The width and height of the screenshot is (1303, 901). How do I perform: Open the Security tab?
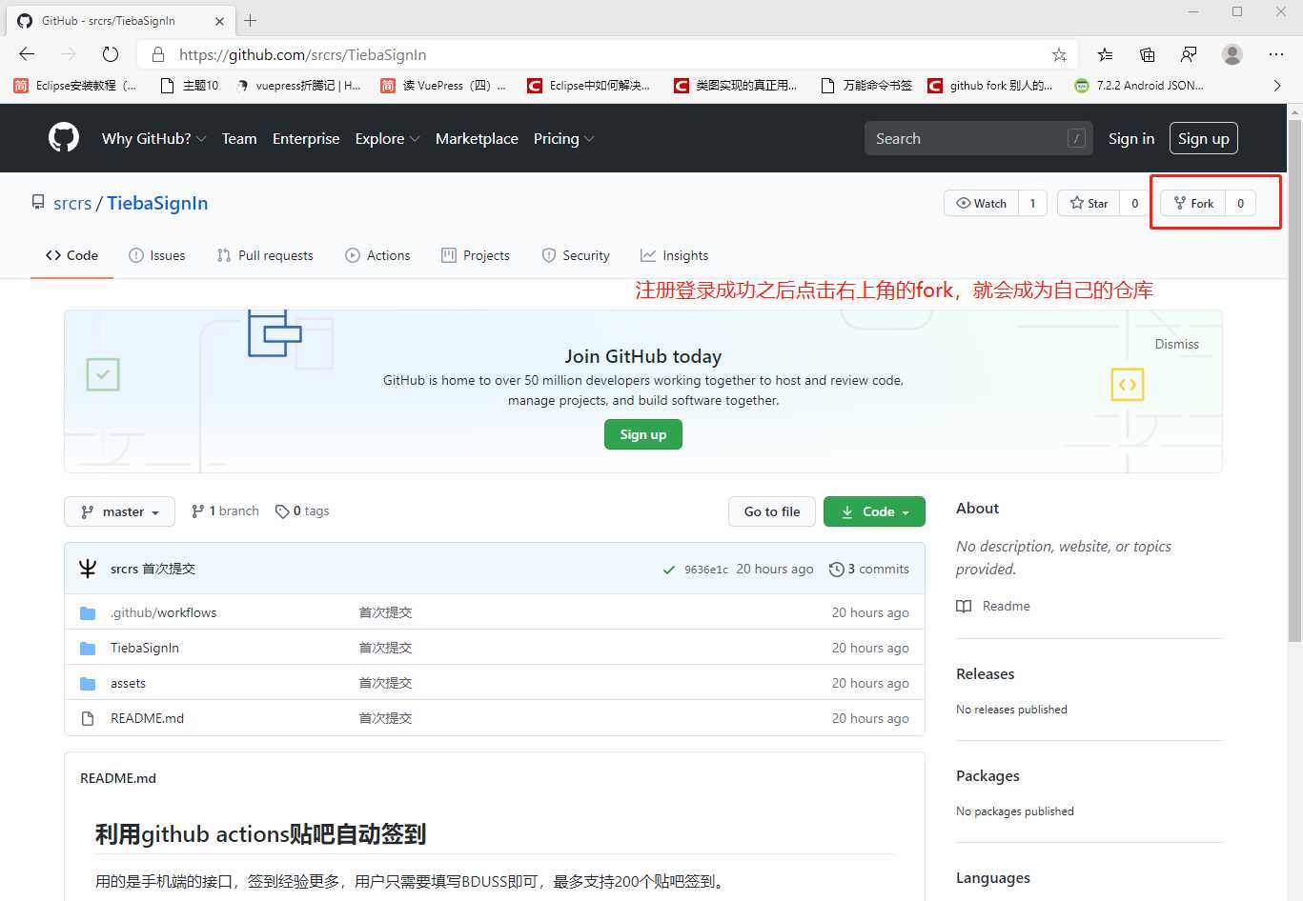[x=576, y=255]
